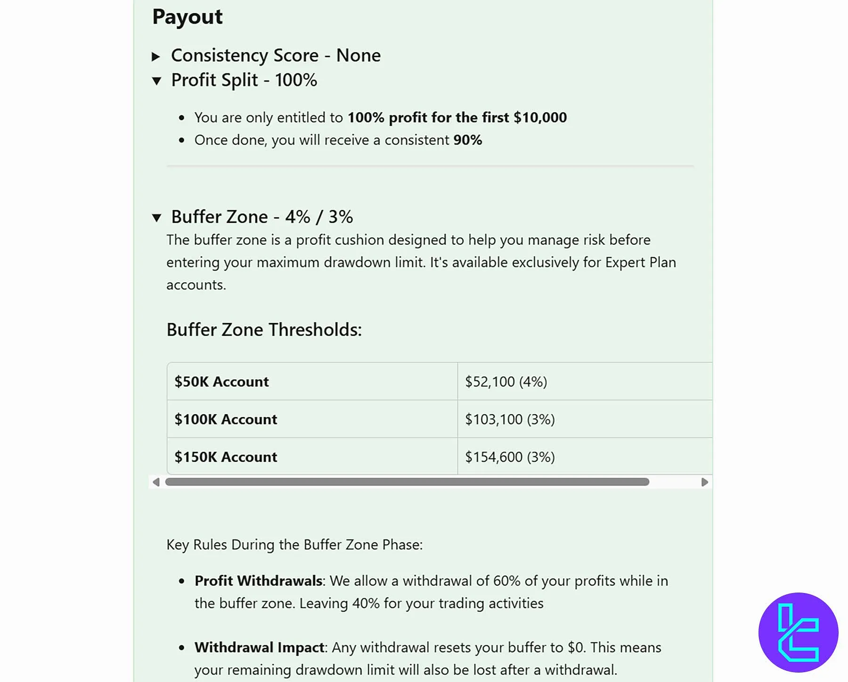Viewport: 848px width, 682px height.
Task: Click the Buffer Zone Thresholds heading
Action: [264, 330]
